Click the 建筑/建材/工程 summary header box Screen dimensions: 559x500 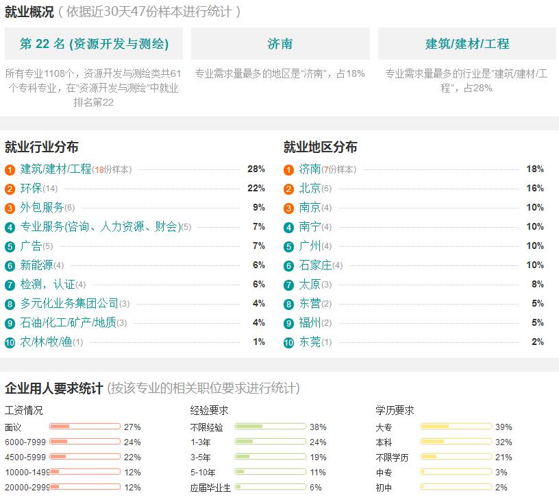[x=467, y=44]
